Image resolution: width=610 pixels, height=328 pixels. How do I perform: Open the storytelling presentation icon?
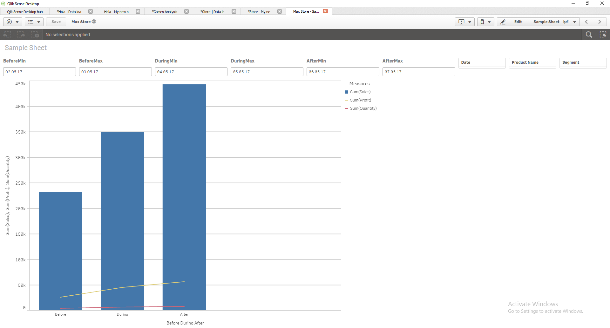pyautogui.click(x=462, y=22)
